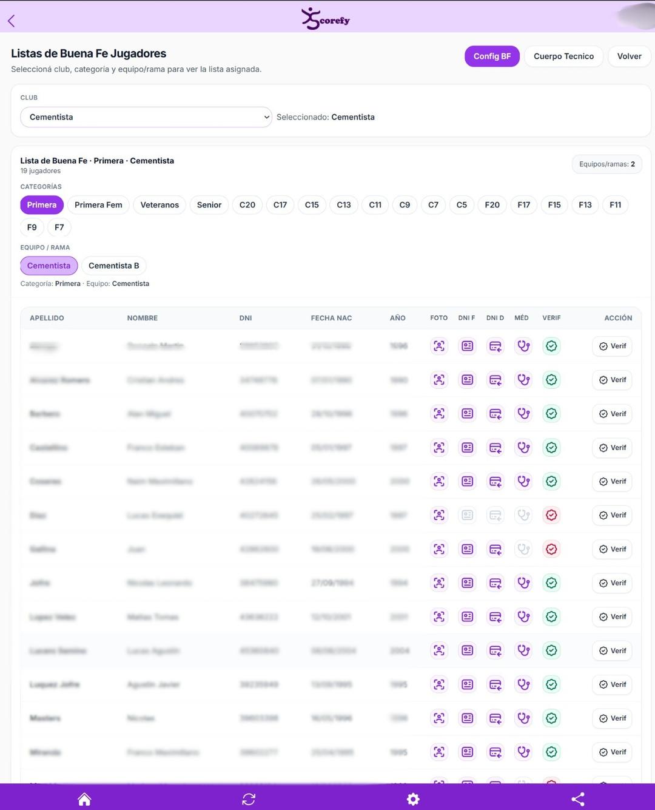
Task: Open the Méd icon in Luquez Jofre row
Action: [x=523, y=684]
